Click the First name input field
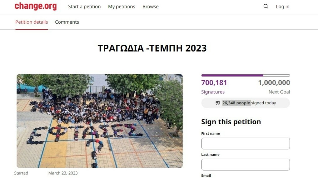The image size is (318, 178). [246, 144]
